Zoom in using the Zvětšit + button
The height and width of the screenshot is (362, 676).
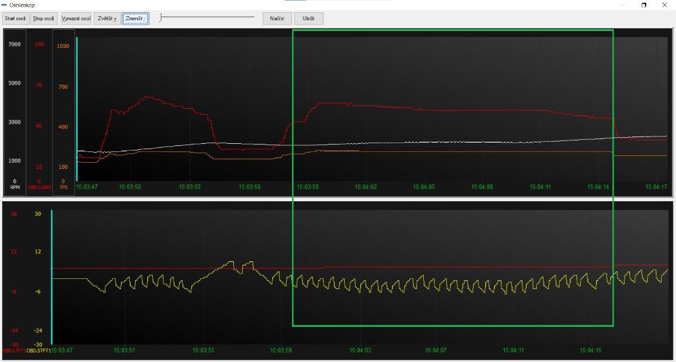(106, 18)
